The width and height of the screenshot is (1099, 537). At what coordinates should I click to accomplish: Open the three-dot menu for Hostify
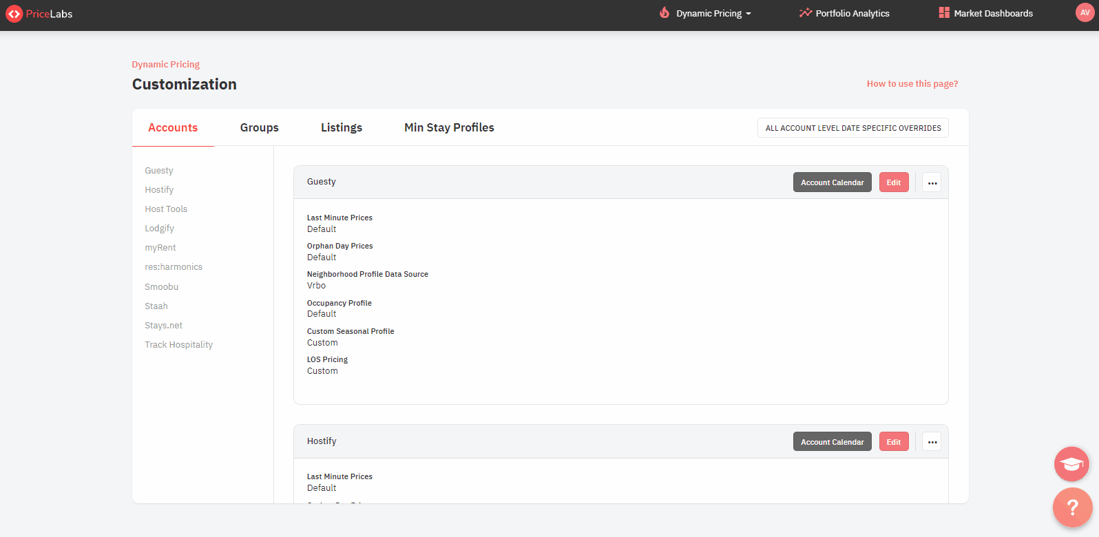click(x=932, y=442)
